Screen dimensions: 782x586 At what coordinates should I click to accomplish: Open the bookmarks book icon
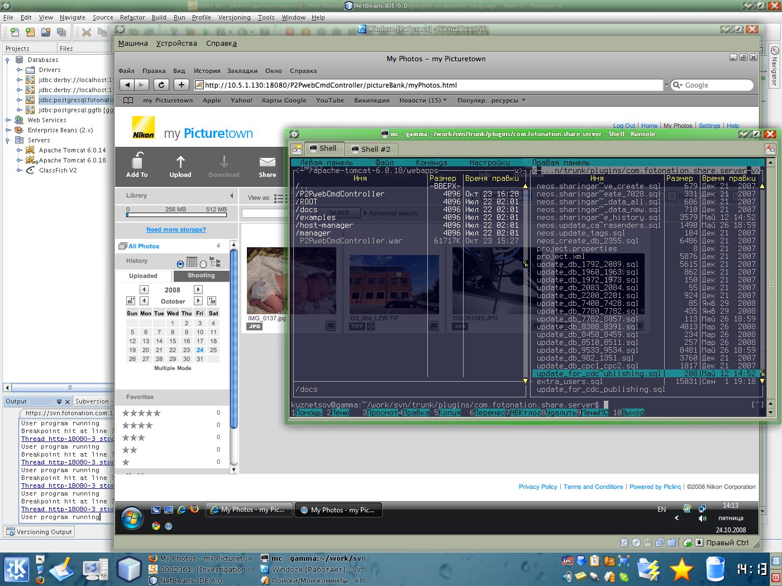[x=128, y=100]
